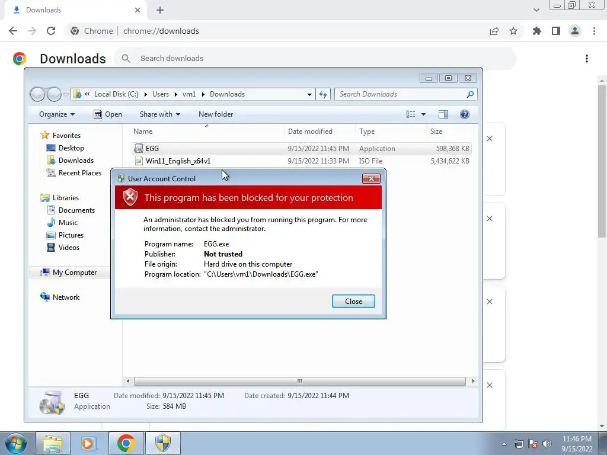Open Windows Explorer from taskbar

point(53,443)
